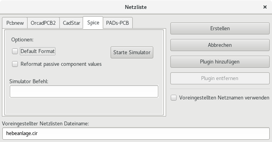This screenshot has height=142, width=272.
Task: Select the CadStar tab
Action: click(71, 23)
